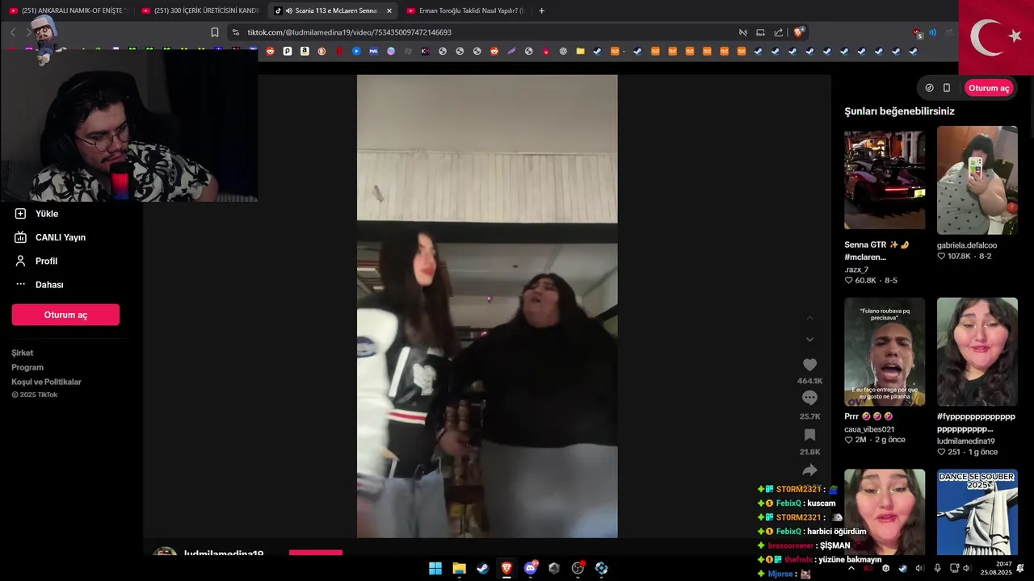1034x581 pixels.
Task: Click the caua_vibes021 username link
Action: pyautogui.click(x=869, y=429)
